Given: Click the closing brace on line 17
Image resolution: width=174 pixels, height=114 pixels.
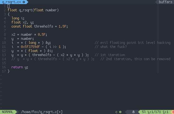Looking at the screenshot, I should click(x=9, y=71).
